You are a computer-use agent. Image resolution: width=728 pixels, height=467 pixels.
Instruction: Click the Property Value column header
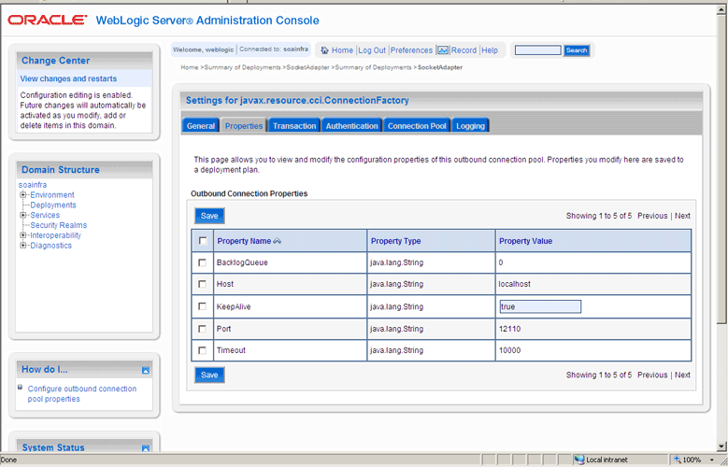point(525,241)
